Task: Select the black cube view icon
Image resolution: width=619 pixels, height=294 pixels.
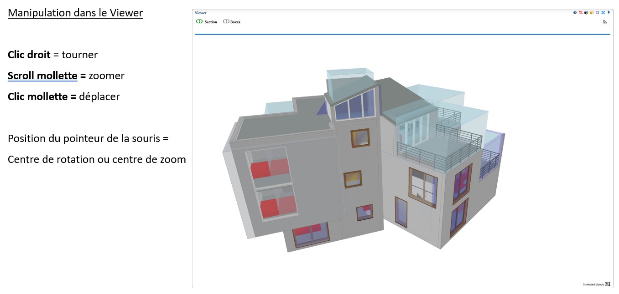Action: (586, 13)
